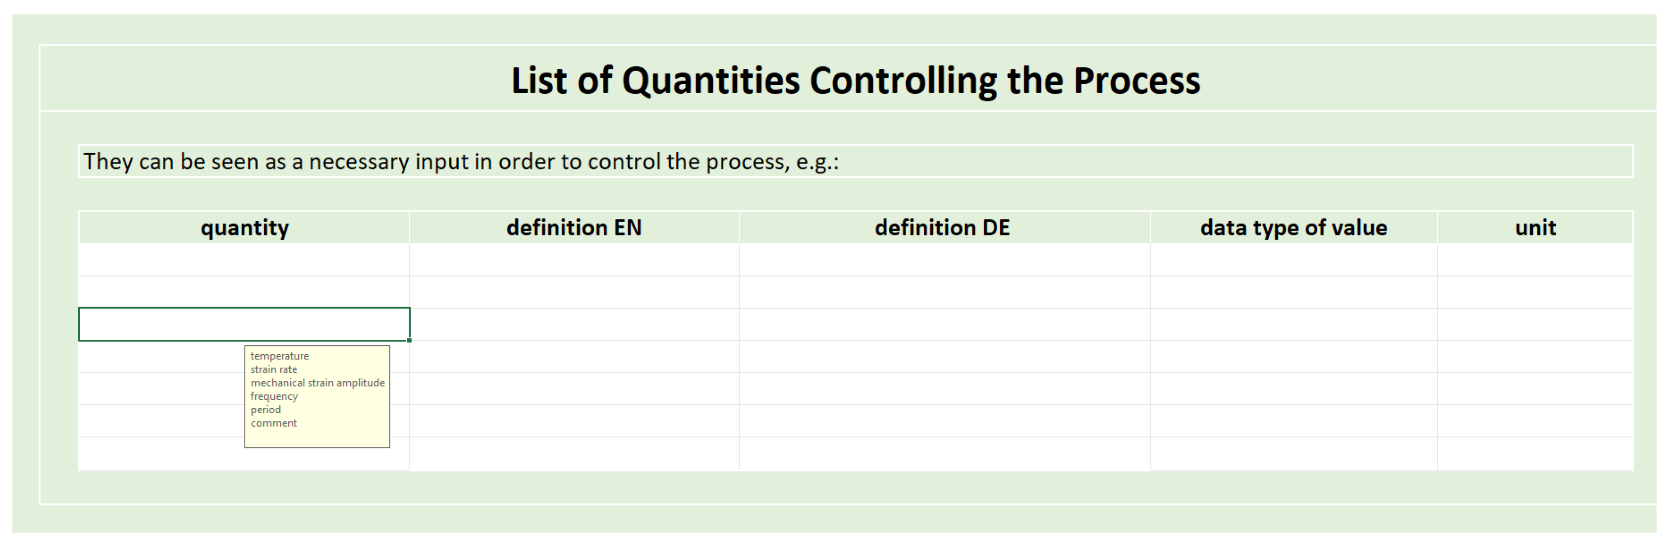Select the title "List of Quantities Controlling the Process"

[x=855, y=80]
